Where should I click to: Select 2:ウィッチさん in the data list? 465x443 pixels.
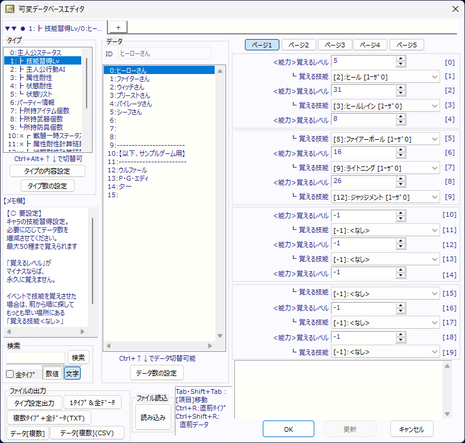click(127, 86)
